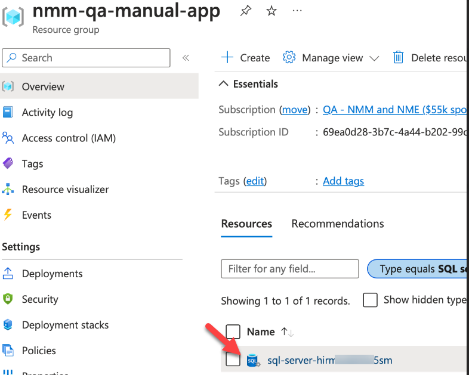Viewport: 469px width, 375px height.
Task: Click the magnifier icon in the Search box
Action: click(12, 57)
